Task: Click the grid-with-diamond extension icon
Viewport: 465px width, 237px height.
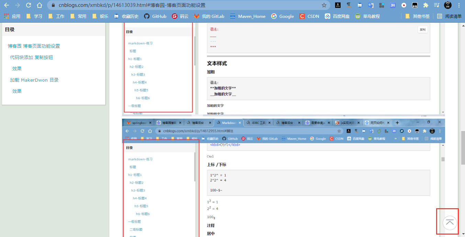Action: pos(381,5)
